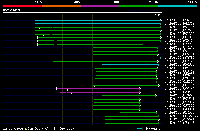Click the short green alignment bar for A2X5I8
200x131 pixels.
(x=138, y=113)
